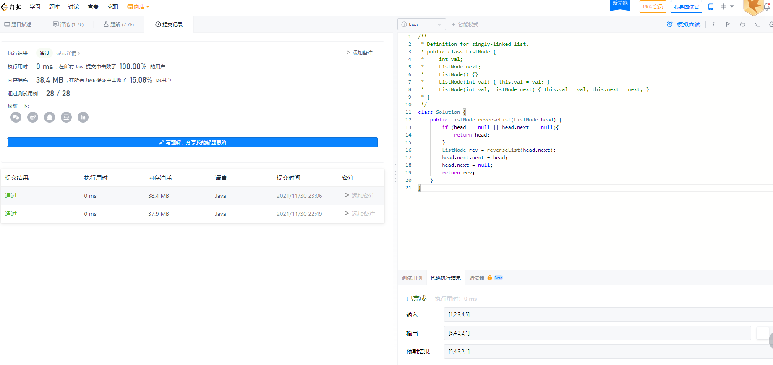The height and width of the screenshot is (365, 773).
Task: Click the flag icon in editor toolbar
Action: coord(728,24)
